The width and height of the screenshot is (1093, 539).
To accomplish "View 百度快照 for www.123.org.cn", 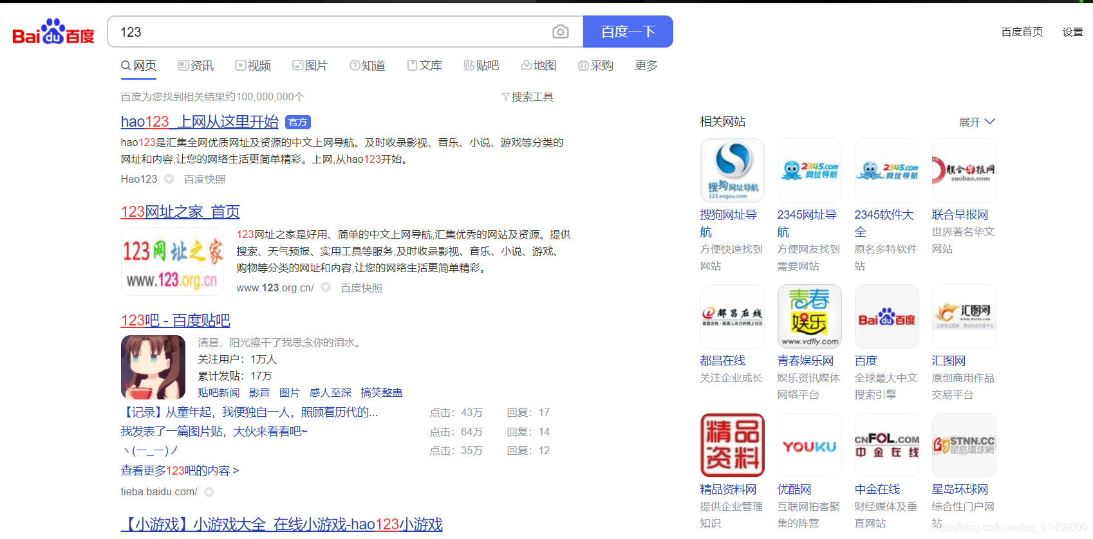I will pos(361,288).
